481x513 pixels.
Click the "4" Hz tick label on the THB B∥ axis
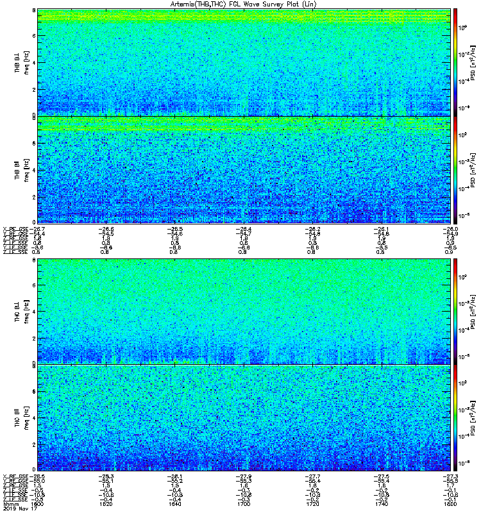point(34,171)
